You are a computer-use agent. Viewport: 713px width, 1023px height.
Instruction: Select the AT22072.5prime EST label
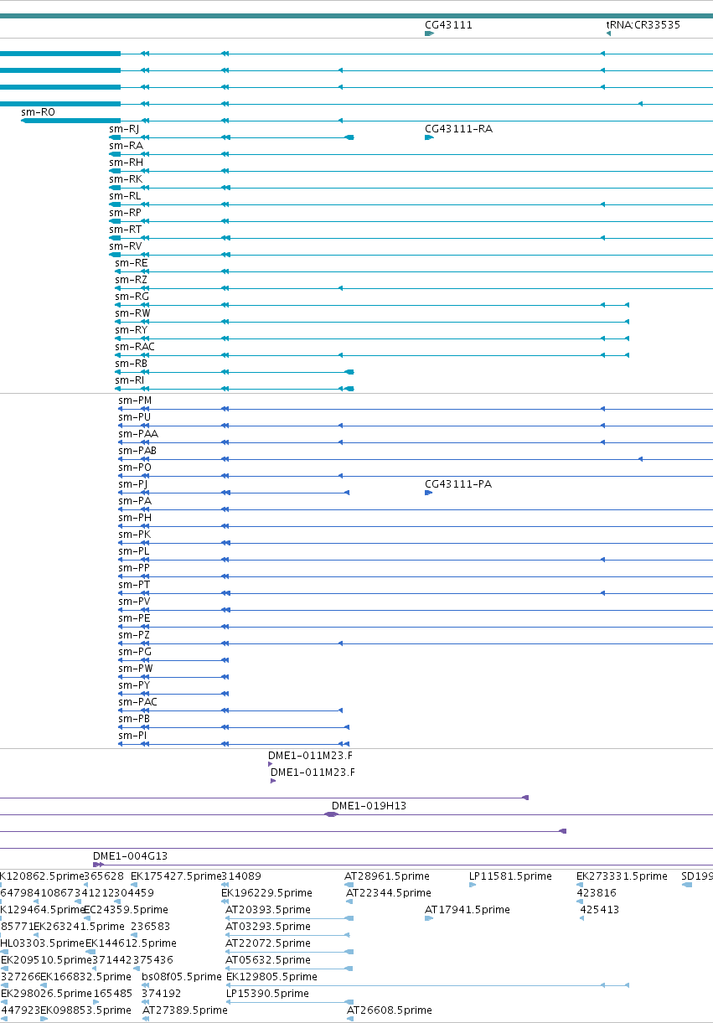coord(268,943)
